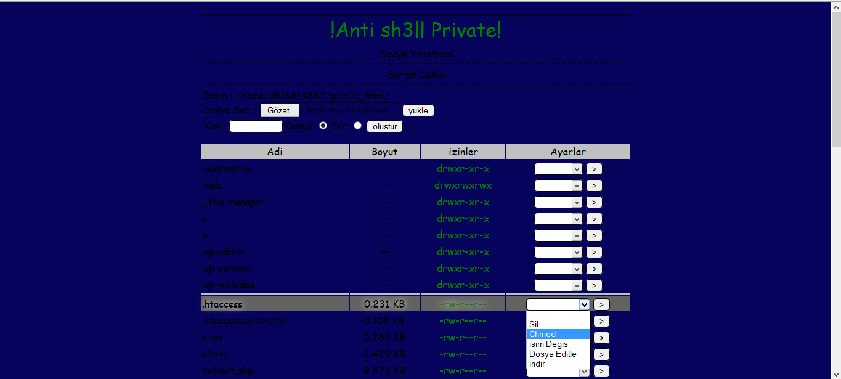
Task: Click the olustur create button
Action: click(x=384, y=126)
